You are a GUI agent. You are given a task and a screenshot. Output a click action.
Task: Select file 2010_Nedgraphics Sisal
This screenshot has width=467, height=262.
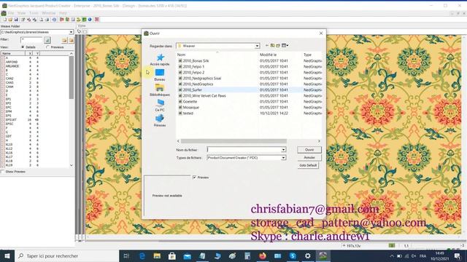pos(200,79)
